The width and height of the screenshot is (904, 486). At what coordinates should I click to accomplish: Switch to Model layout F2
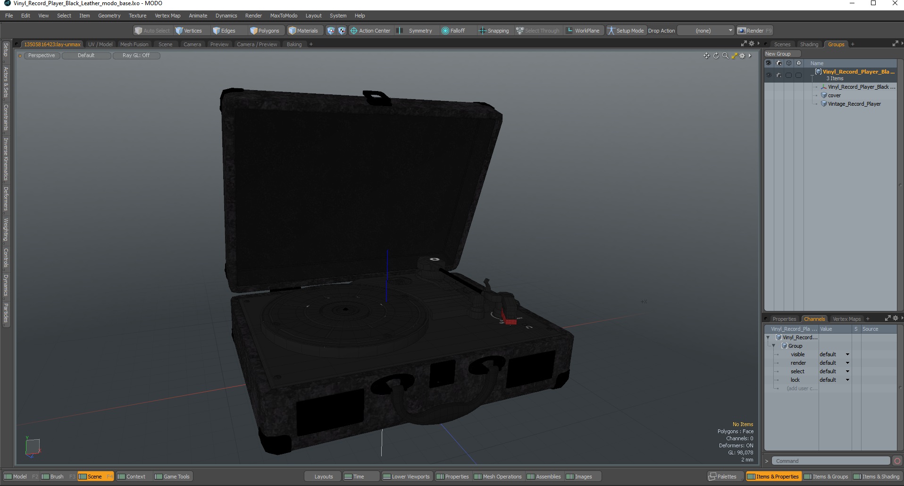[x=21, y=477]
